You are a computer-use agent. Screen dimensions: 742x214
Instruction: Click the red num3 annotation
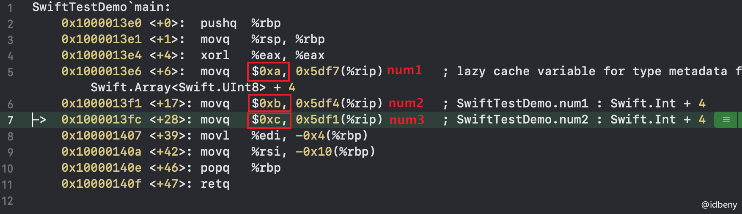tap(407, 120)
